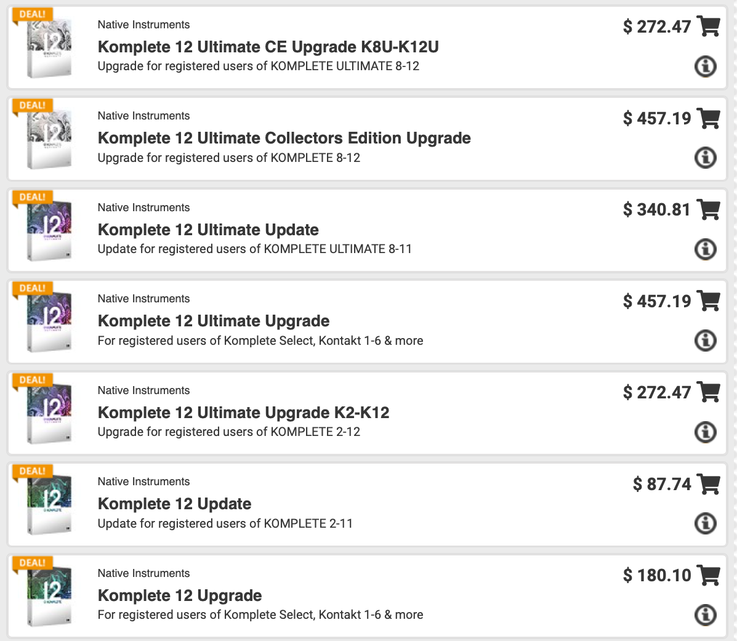
Task: Click cart icon for Ultimate Collectors Edition Upgrade
Action: (x=709, y=118)
